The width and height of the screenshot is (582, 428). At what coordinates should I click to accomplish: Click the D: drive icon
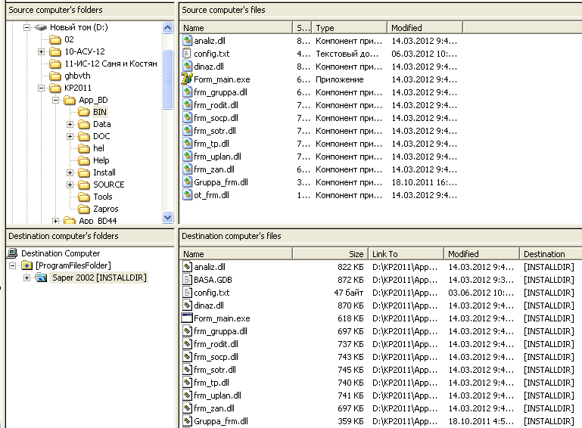tap(40, 27)
